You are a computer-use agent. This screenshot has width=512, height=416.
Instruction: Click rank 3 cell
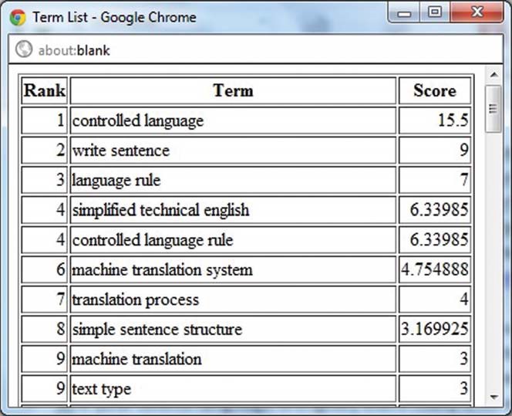point(45,180)
